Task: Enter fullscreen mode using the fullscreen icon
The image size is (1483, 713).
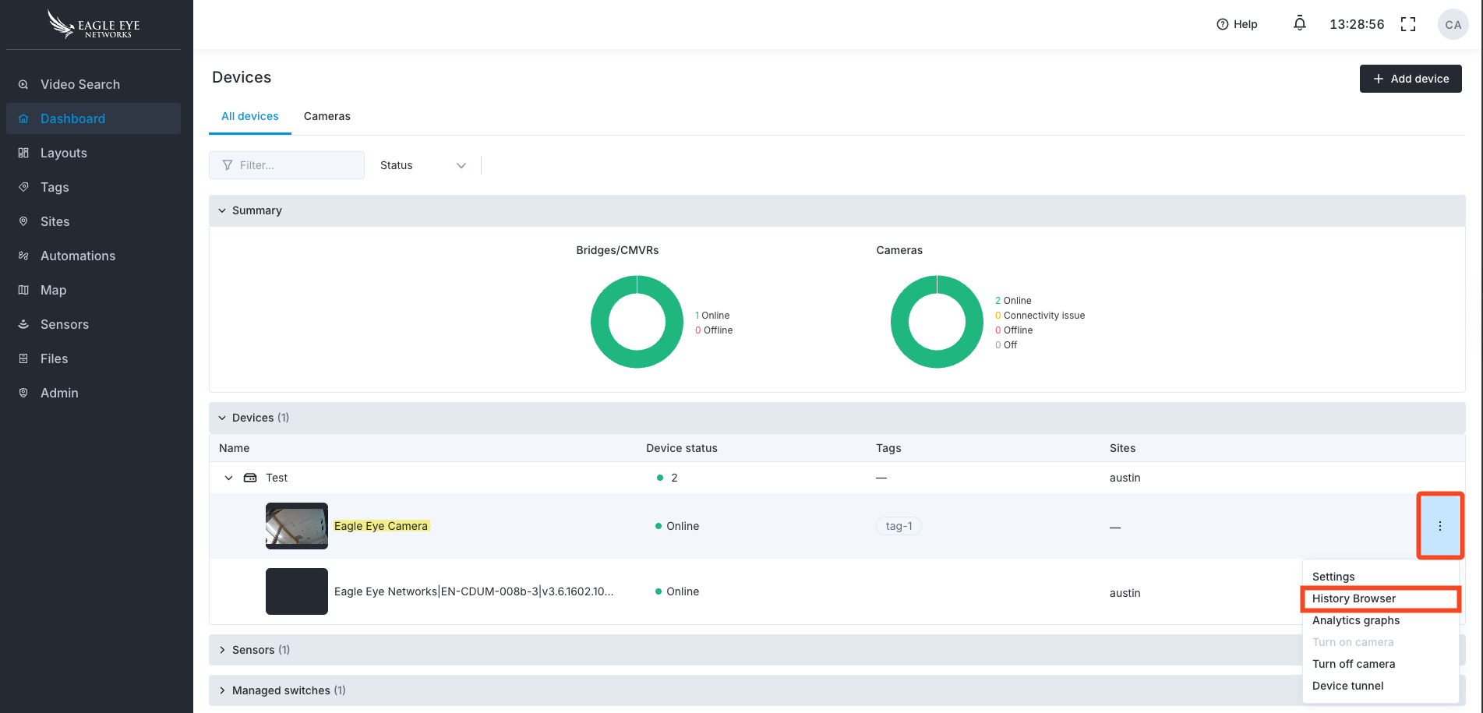Action: coord(1407,24)
